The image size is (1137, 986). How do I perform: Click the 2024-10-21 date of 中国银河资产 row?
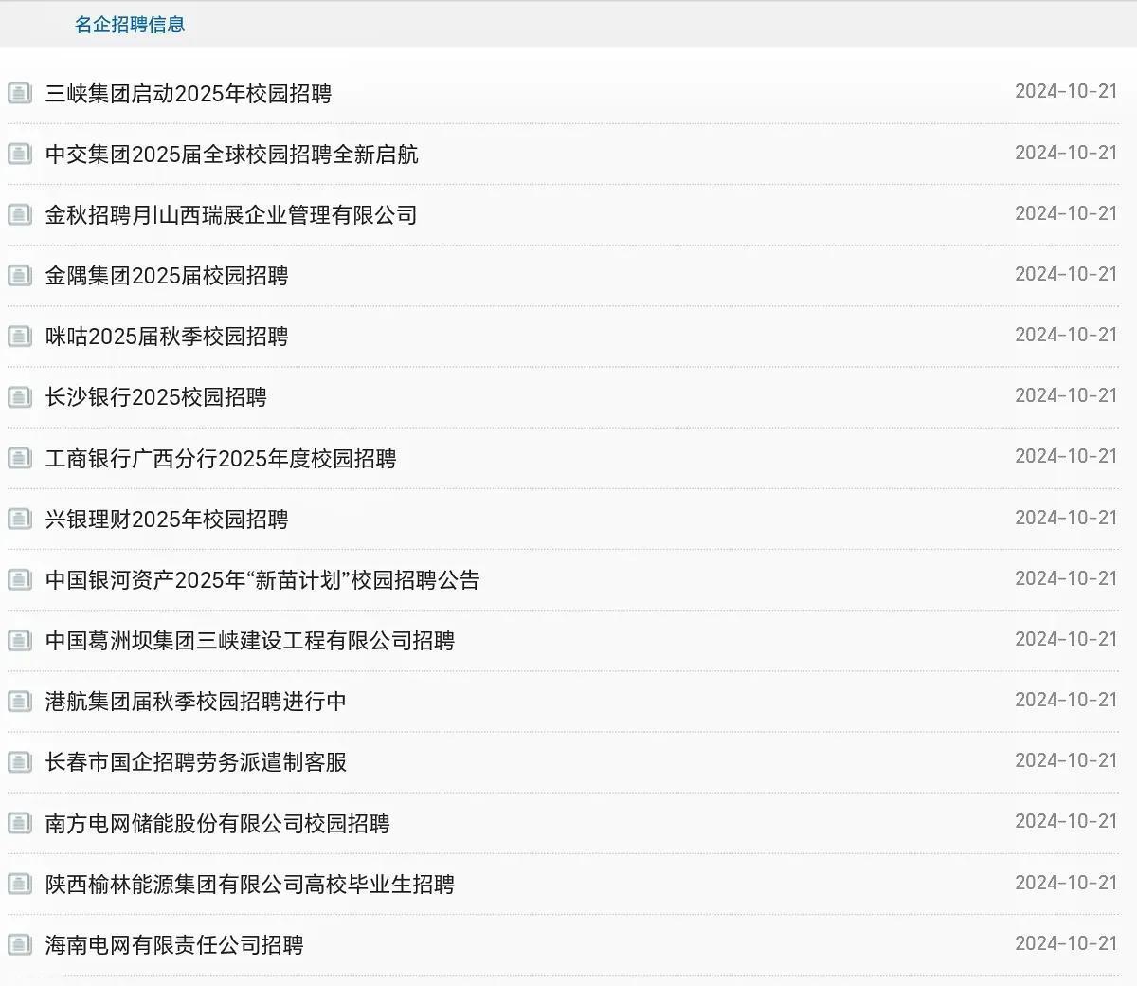1066,577
